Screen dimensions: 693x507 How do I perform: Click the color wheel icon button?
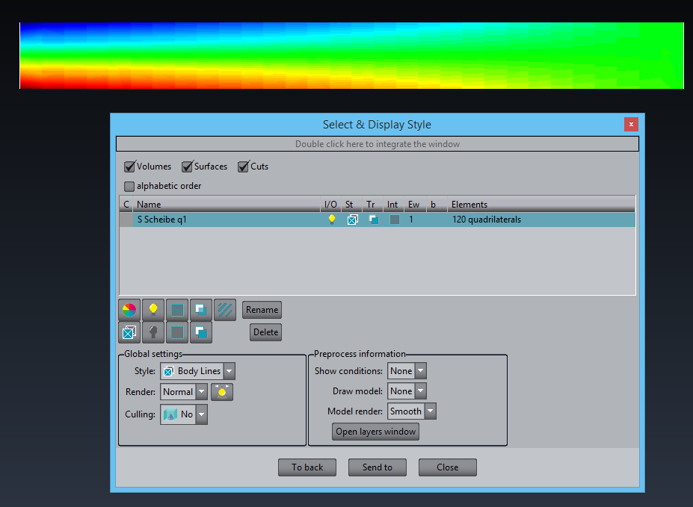tap(129, 309)
